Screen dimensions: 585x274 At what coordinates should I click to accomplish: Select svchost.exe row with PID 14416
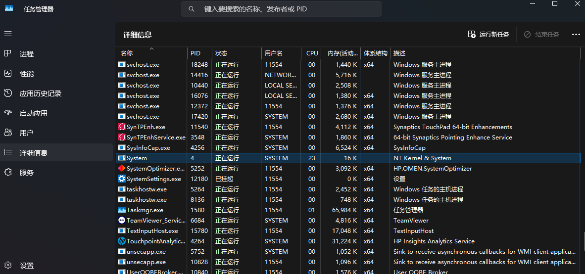[x=348, y=75]
